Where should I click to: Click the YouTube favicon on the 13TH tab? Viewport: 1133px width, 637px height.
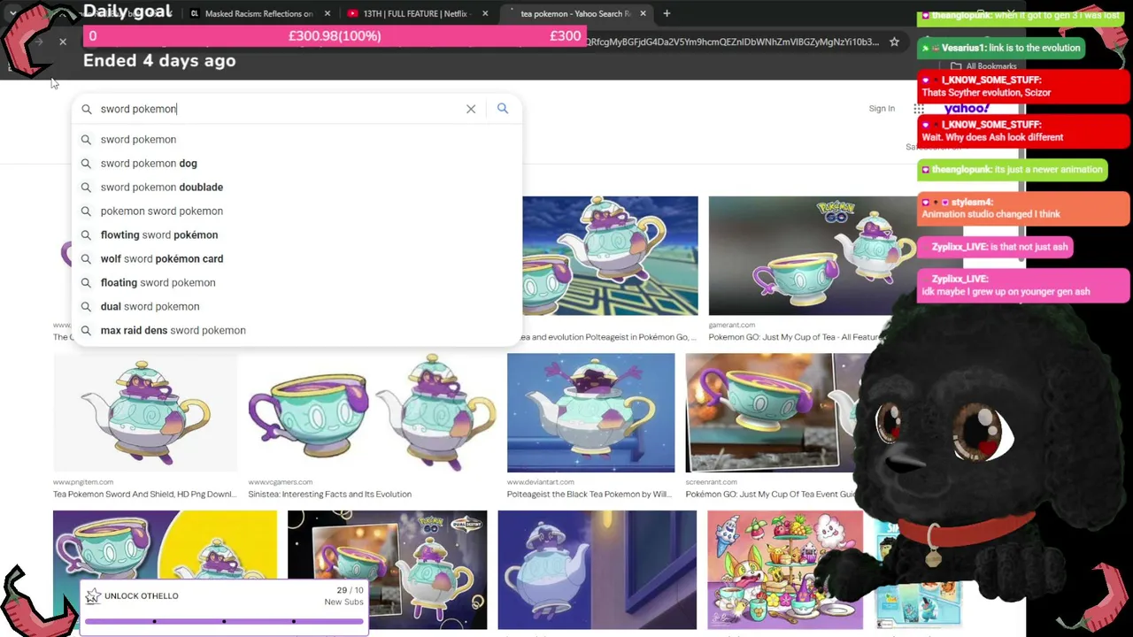click(353, 13)
